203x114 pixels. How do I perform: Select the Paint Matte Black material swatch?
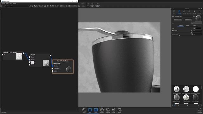point(196,98)
